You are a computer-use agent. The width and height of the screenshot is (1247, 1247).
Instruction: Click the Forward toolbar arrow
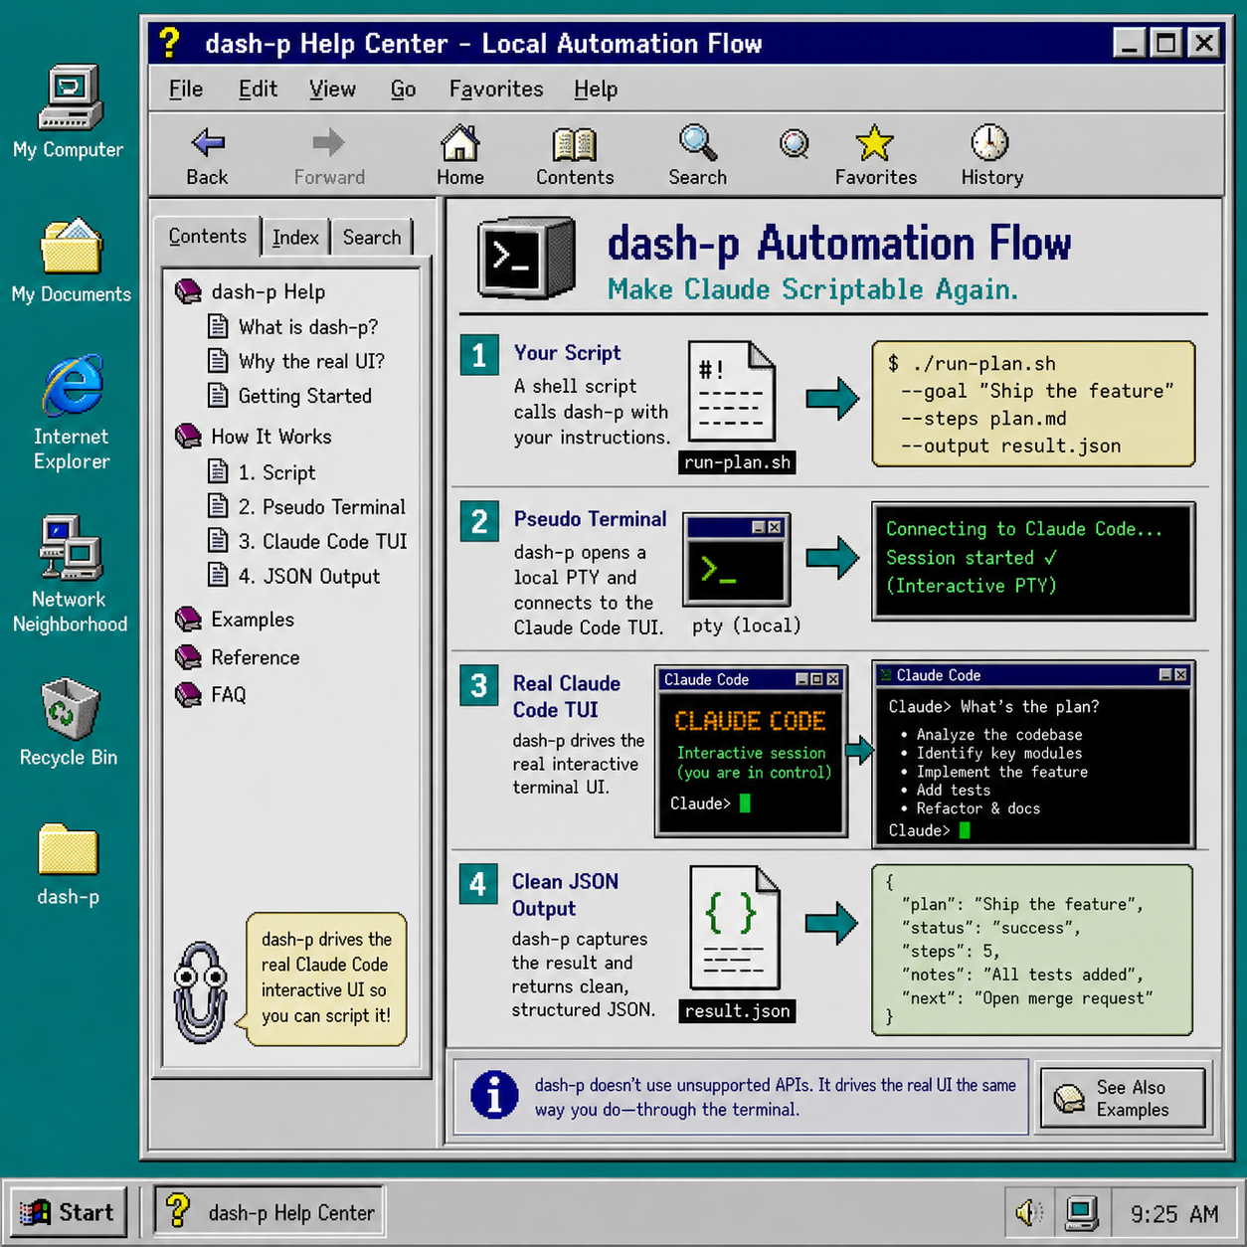coord(329,143)
